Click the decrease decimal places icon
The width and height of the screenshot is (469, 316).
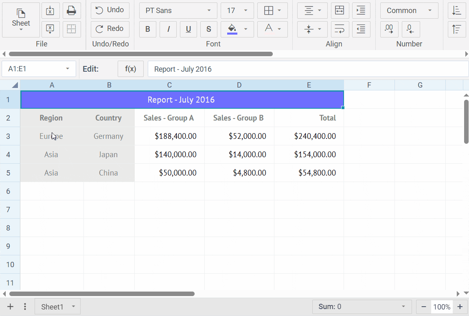410,29
